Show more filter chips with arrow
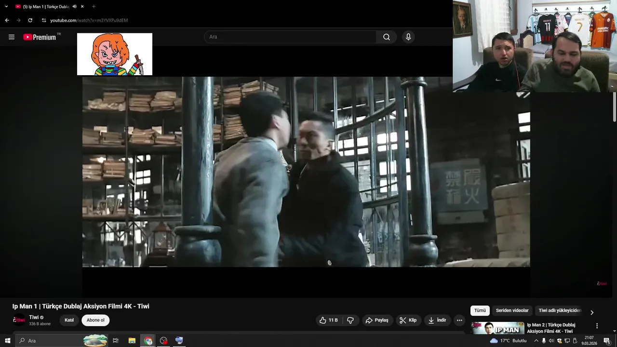Image resolution: width=617 pixels, height=347 pixels. point(592,312)
